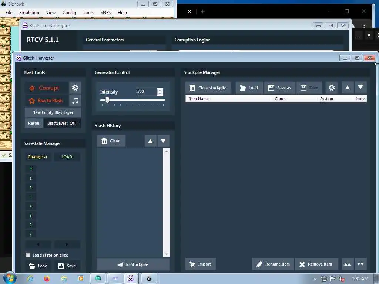This screenshot has height=284, width=379.
Task: Select savestate slot 2
Action: [x=30, y=187]
